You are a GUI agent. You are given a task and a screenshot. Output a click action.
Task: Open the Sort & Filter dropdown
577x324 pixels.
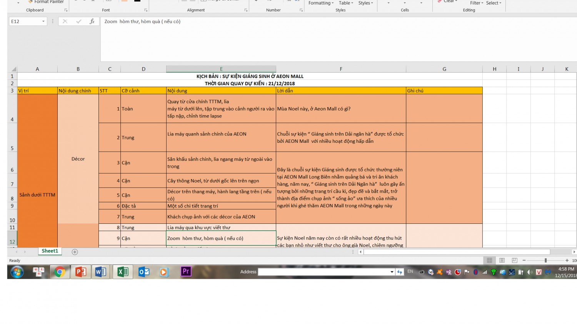click(477, 3)
